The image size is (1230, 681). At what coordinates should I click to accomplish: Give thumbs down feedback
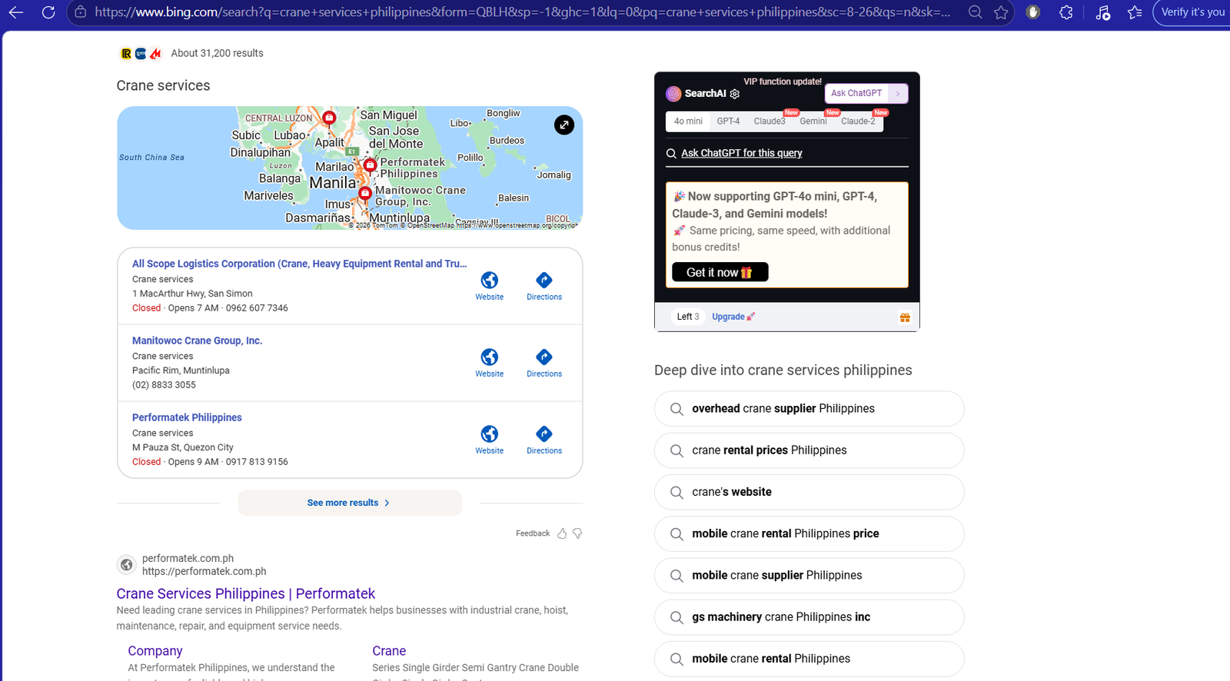577,533
